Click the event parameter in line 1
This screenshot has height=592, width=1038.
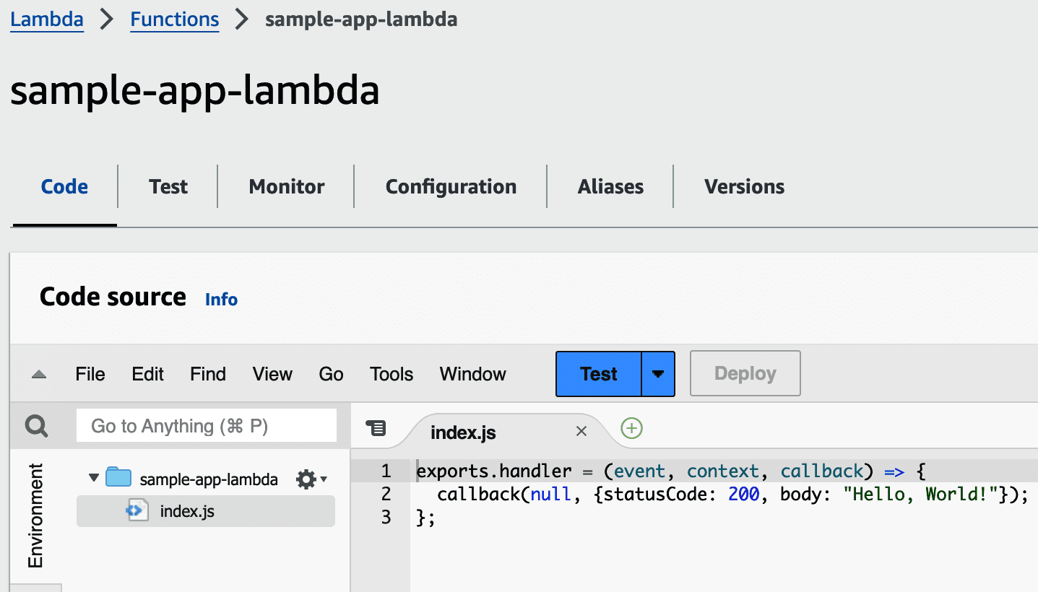coord(639,471)
